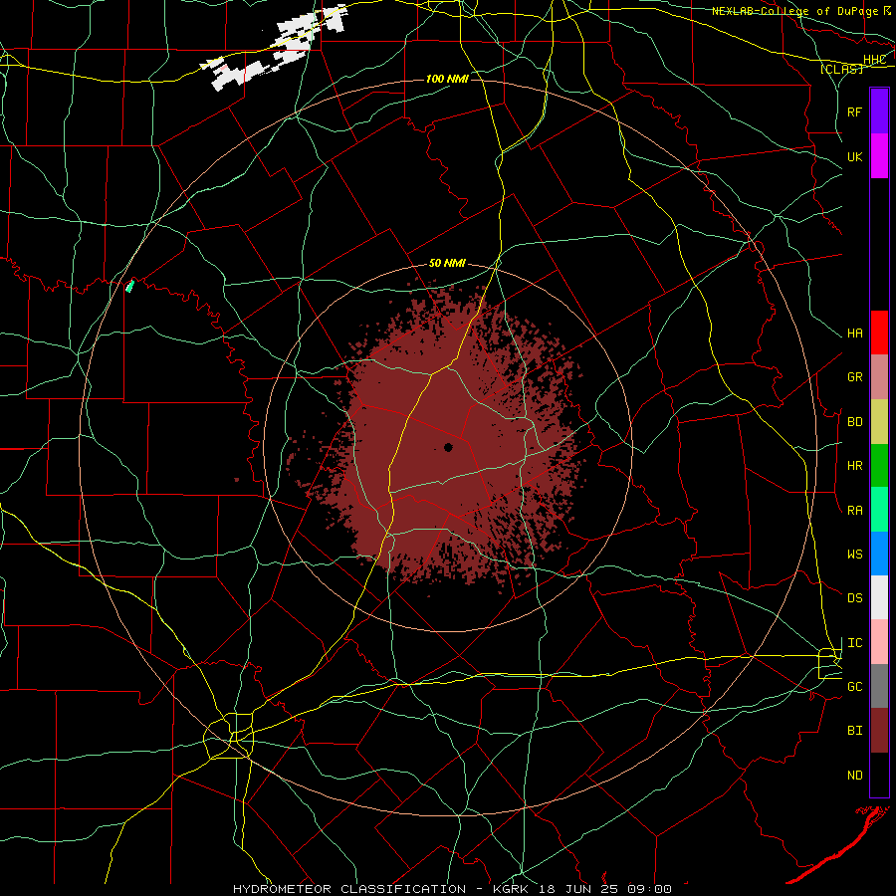The height and width of the screenshot is (896, 896).
Task: Click the "KGRK" radar station identifier
Action: pos(510,889)
